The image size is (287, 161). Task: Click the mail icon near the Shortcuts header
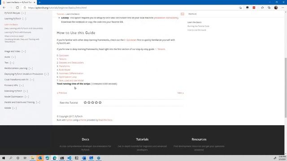183,14
